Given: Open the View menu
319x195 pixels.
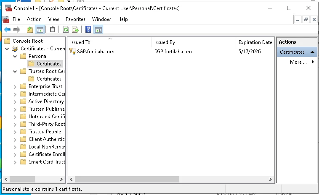Looking at the screenshot, I should point(53,19).
